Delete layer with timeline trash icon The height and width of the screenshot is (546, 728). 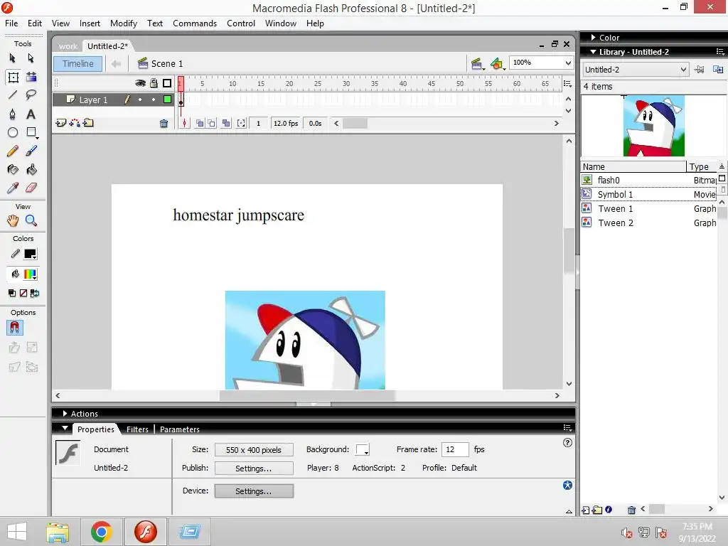164,124
